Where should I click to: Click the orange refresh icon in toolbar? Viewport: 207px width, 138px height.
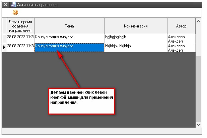[x=15, y=12]
